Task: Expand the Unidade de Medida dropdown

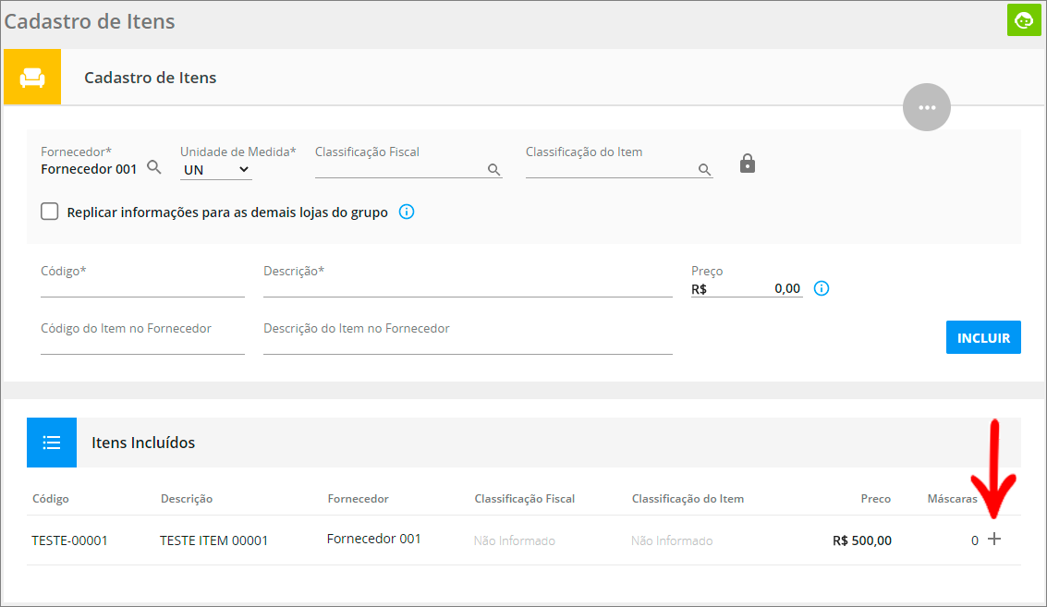Action: (x=216, y=170)
